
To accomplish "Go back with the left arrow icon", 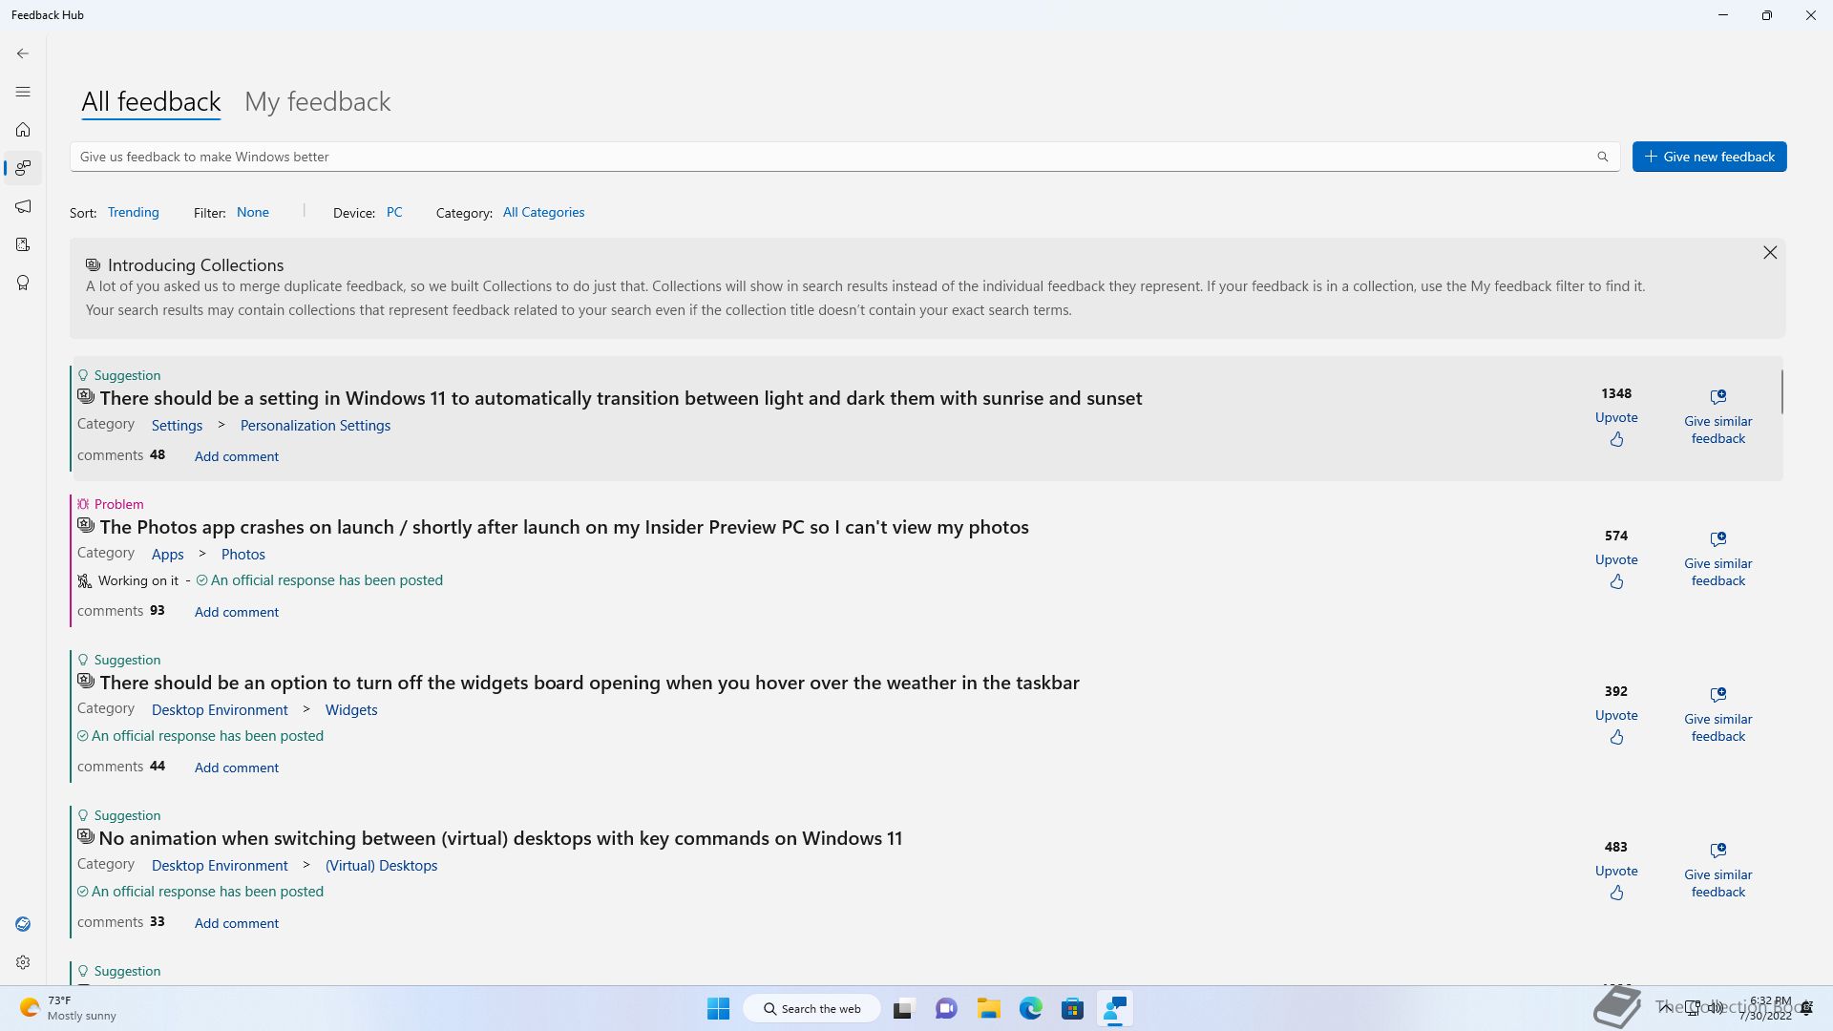I will 23,53.
